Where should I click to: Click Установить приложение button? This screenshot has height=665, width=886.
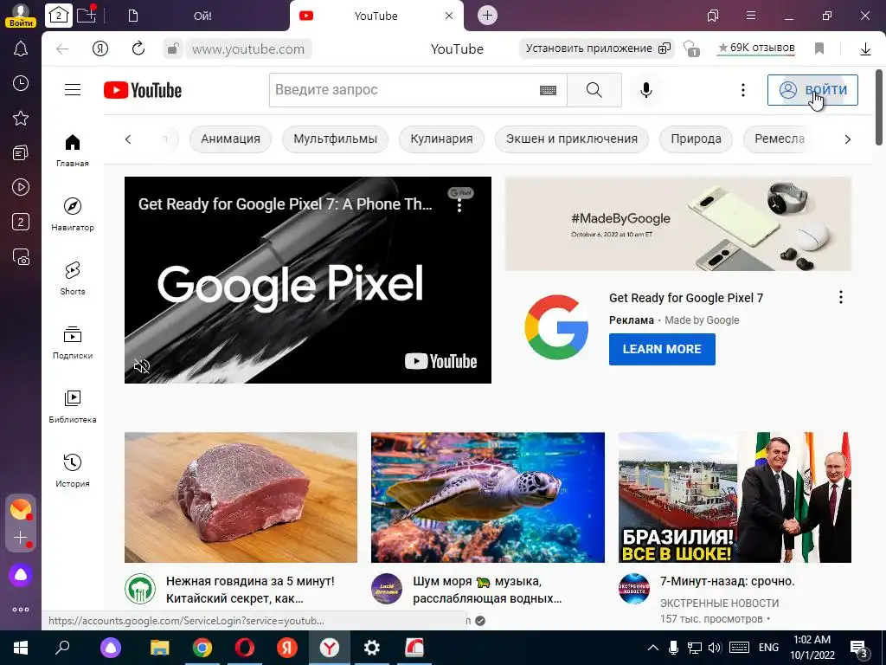pos(598,48)
